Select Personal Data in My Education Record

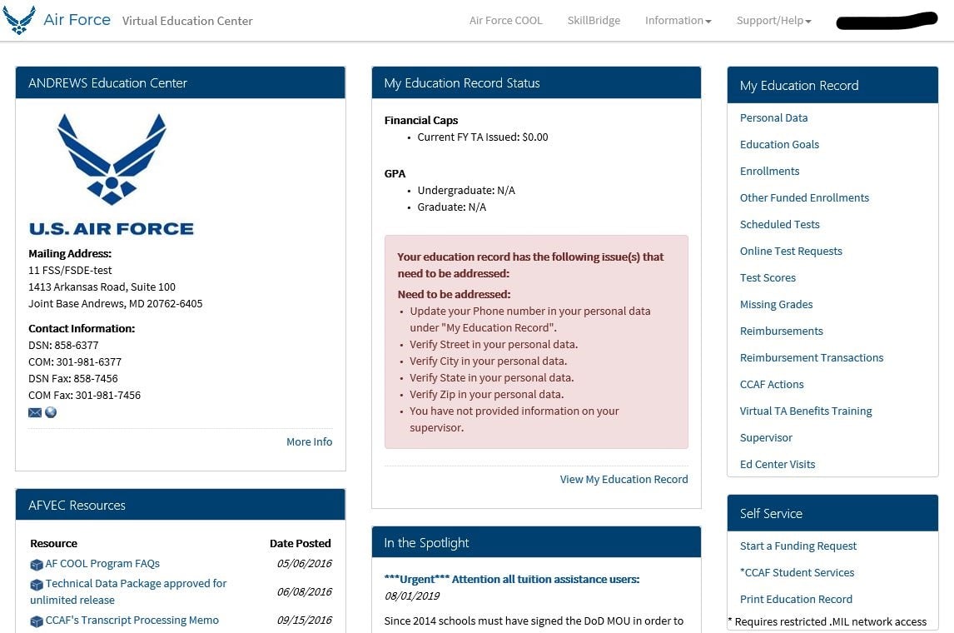coord(773,118)
